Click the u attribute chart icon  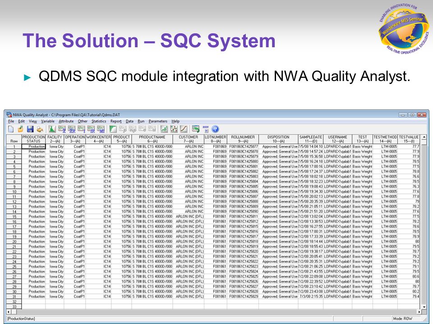[152, 129]
